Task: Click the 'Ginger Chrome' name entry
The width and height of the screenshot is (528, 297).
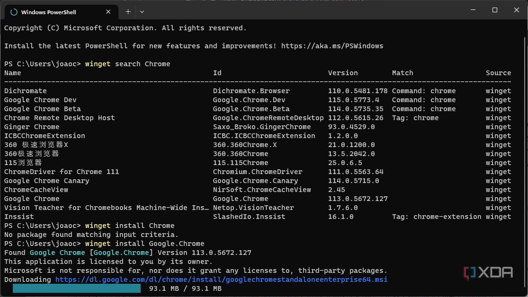Action: [x=32, y=127]
